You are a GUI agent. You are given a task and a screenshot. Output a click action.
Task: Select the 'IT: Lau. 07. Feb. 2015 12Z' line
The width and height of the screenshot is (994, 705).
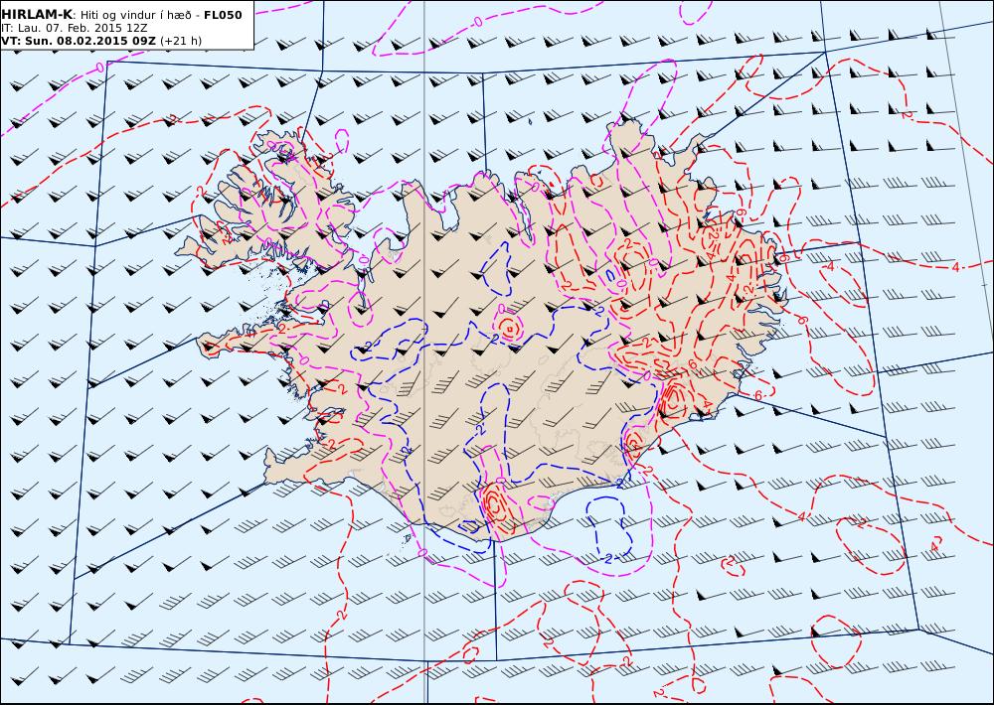75,29
